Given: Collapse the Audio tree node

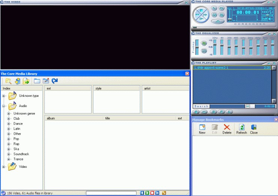Looking at the screenshot, I should pyautogui.click(x=3, y=106).
